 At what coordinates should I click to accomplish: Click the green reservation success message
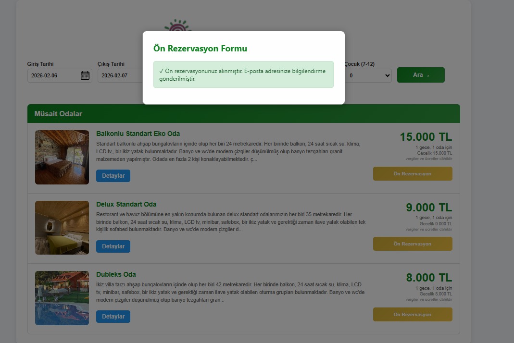point(243,74)
